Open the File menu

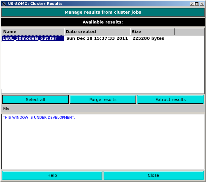(x=6, y=109)
